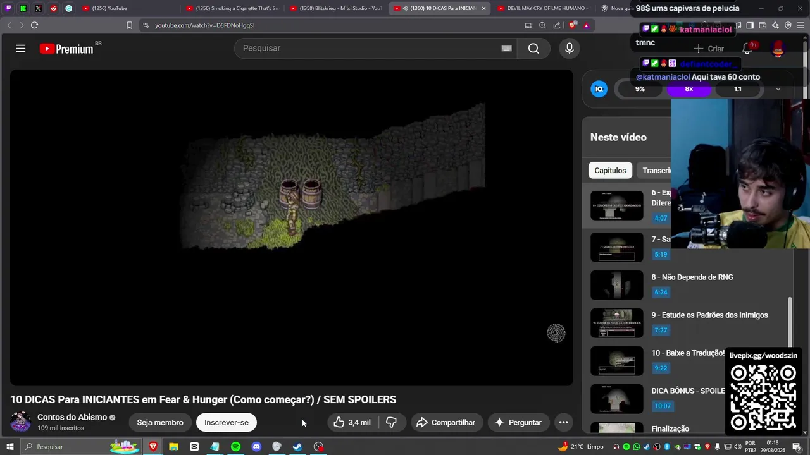
Task: Open the YouTube guide hamburger menu
Action: [21, 49]
